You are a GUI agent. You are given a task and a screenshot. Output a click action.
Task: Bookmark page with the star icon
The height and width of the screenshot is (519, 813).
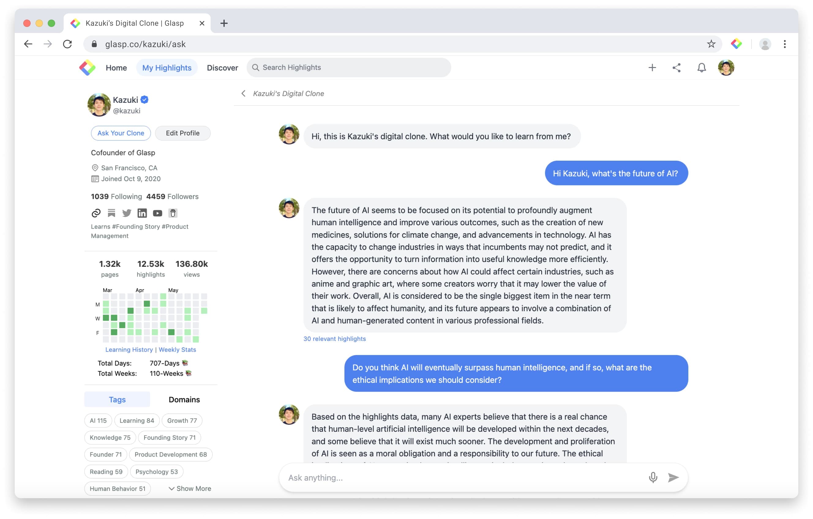pos(711,44)
